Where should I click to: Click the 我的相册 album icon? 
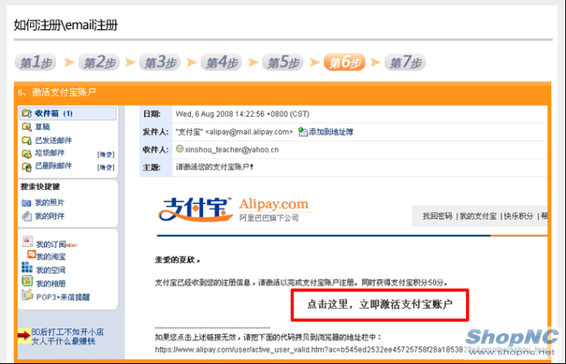[27, 280]
